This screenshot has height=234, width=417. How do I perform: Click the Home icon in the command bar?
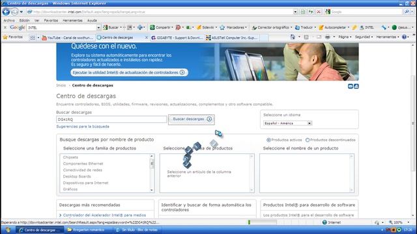coord(293,37)
